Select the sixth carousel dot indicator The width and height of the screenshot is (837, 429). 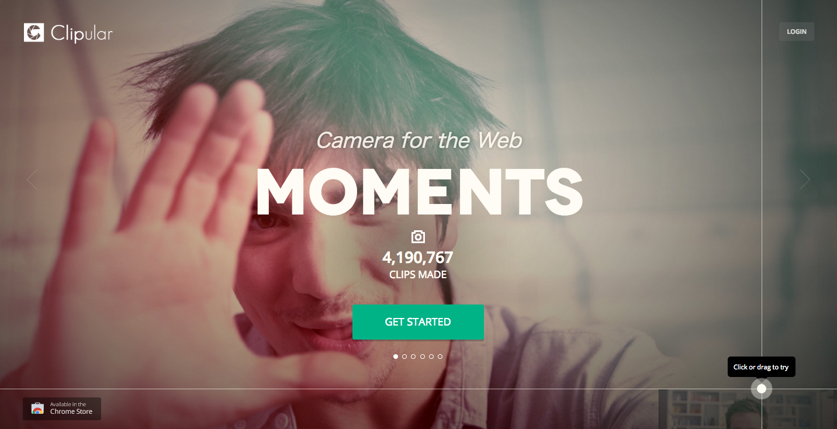click(x=440, y=357)
